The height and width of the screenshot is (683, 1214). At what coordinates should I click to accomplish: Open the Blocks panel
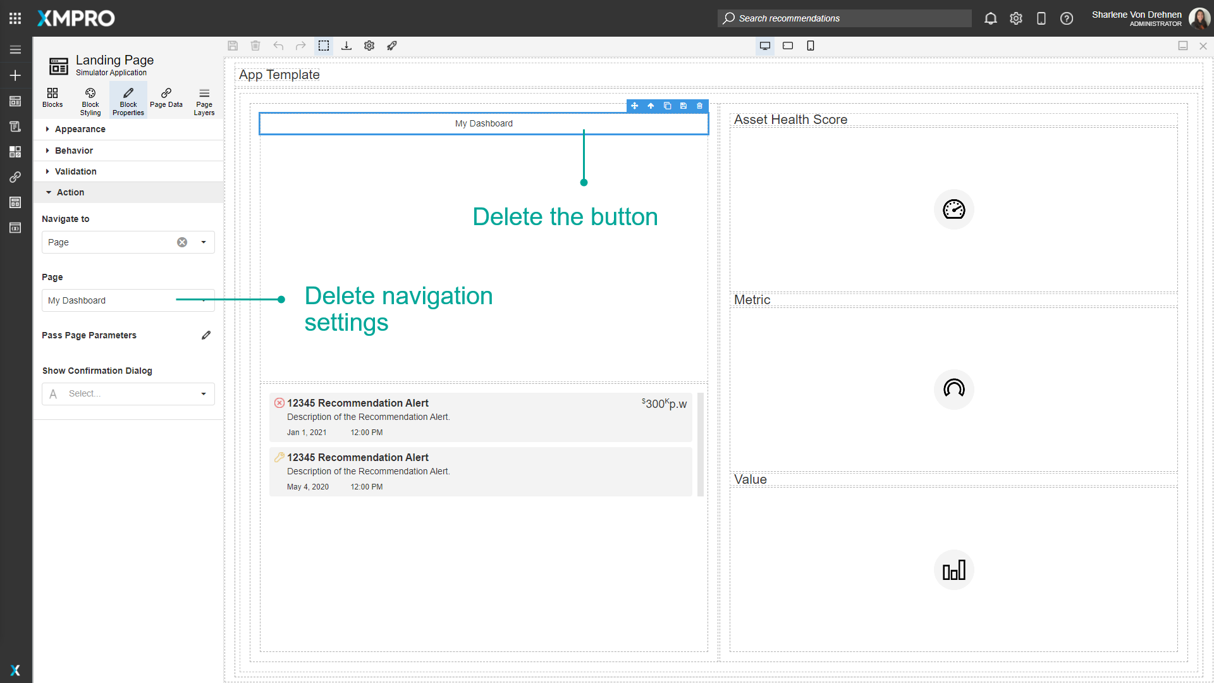click(x=52, y=99)
